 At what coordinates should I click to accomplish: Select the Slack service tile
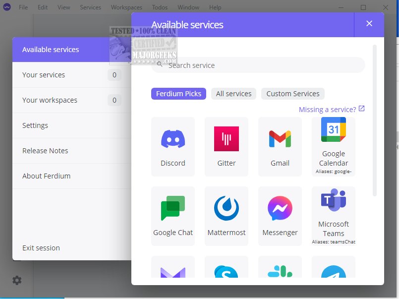point(280,267)
